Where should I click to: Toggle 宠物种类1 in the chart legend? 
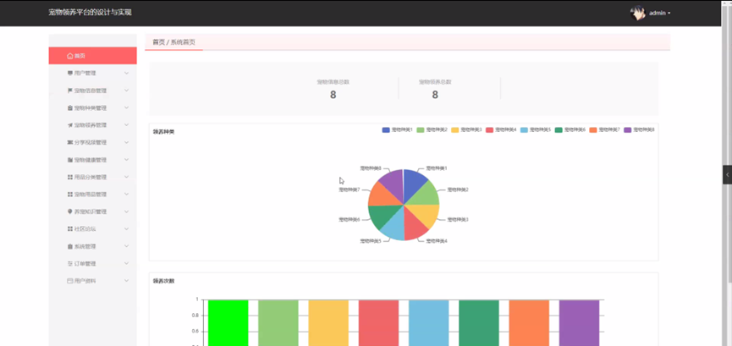[397, 129]
